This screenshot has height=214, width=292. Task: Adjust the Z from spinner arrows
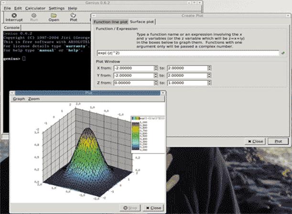tap(156, 83)
